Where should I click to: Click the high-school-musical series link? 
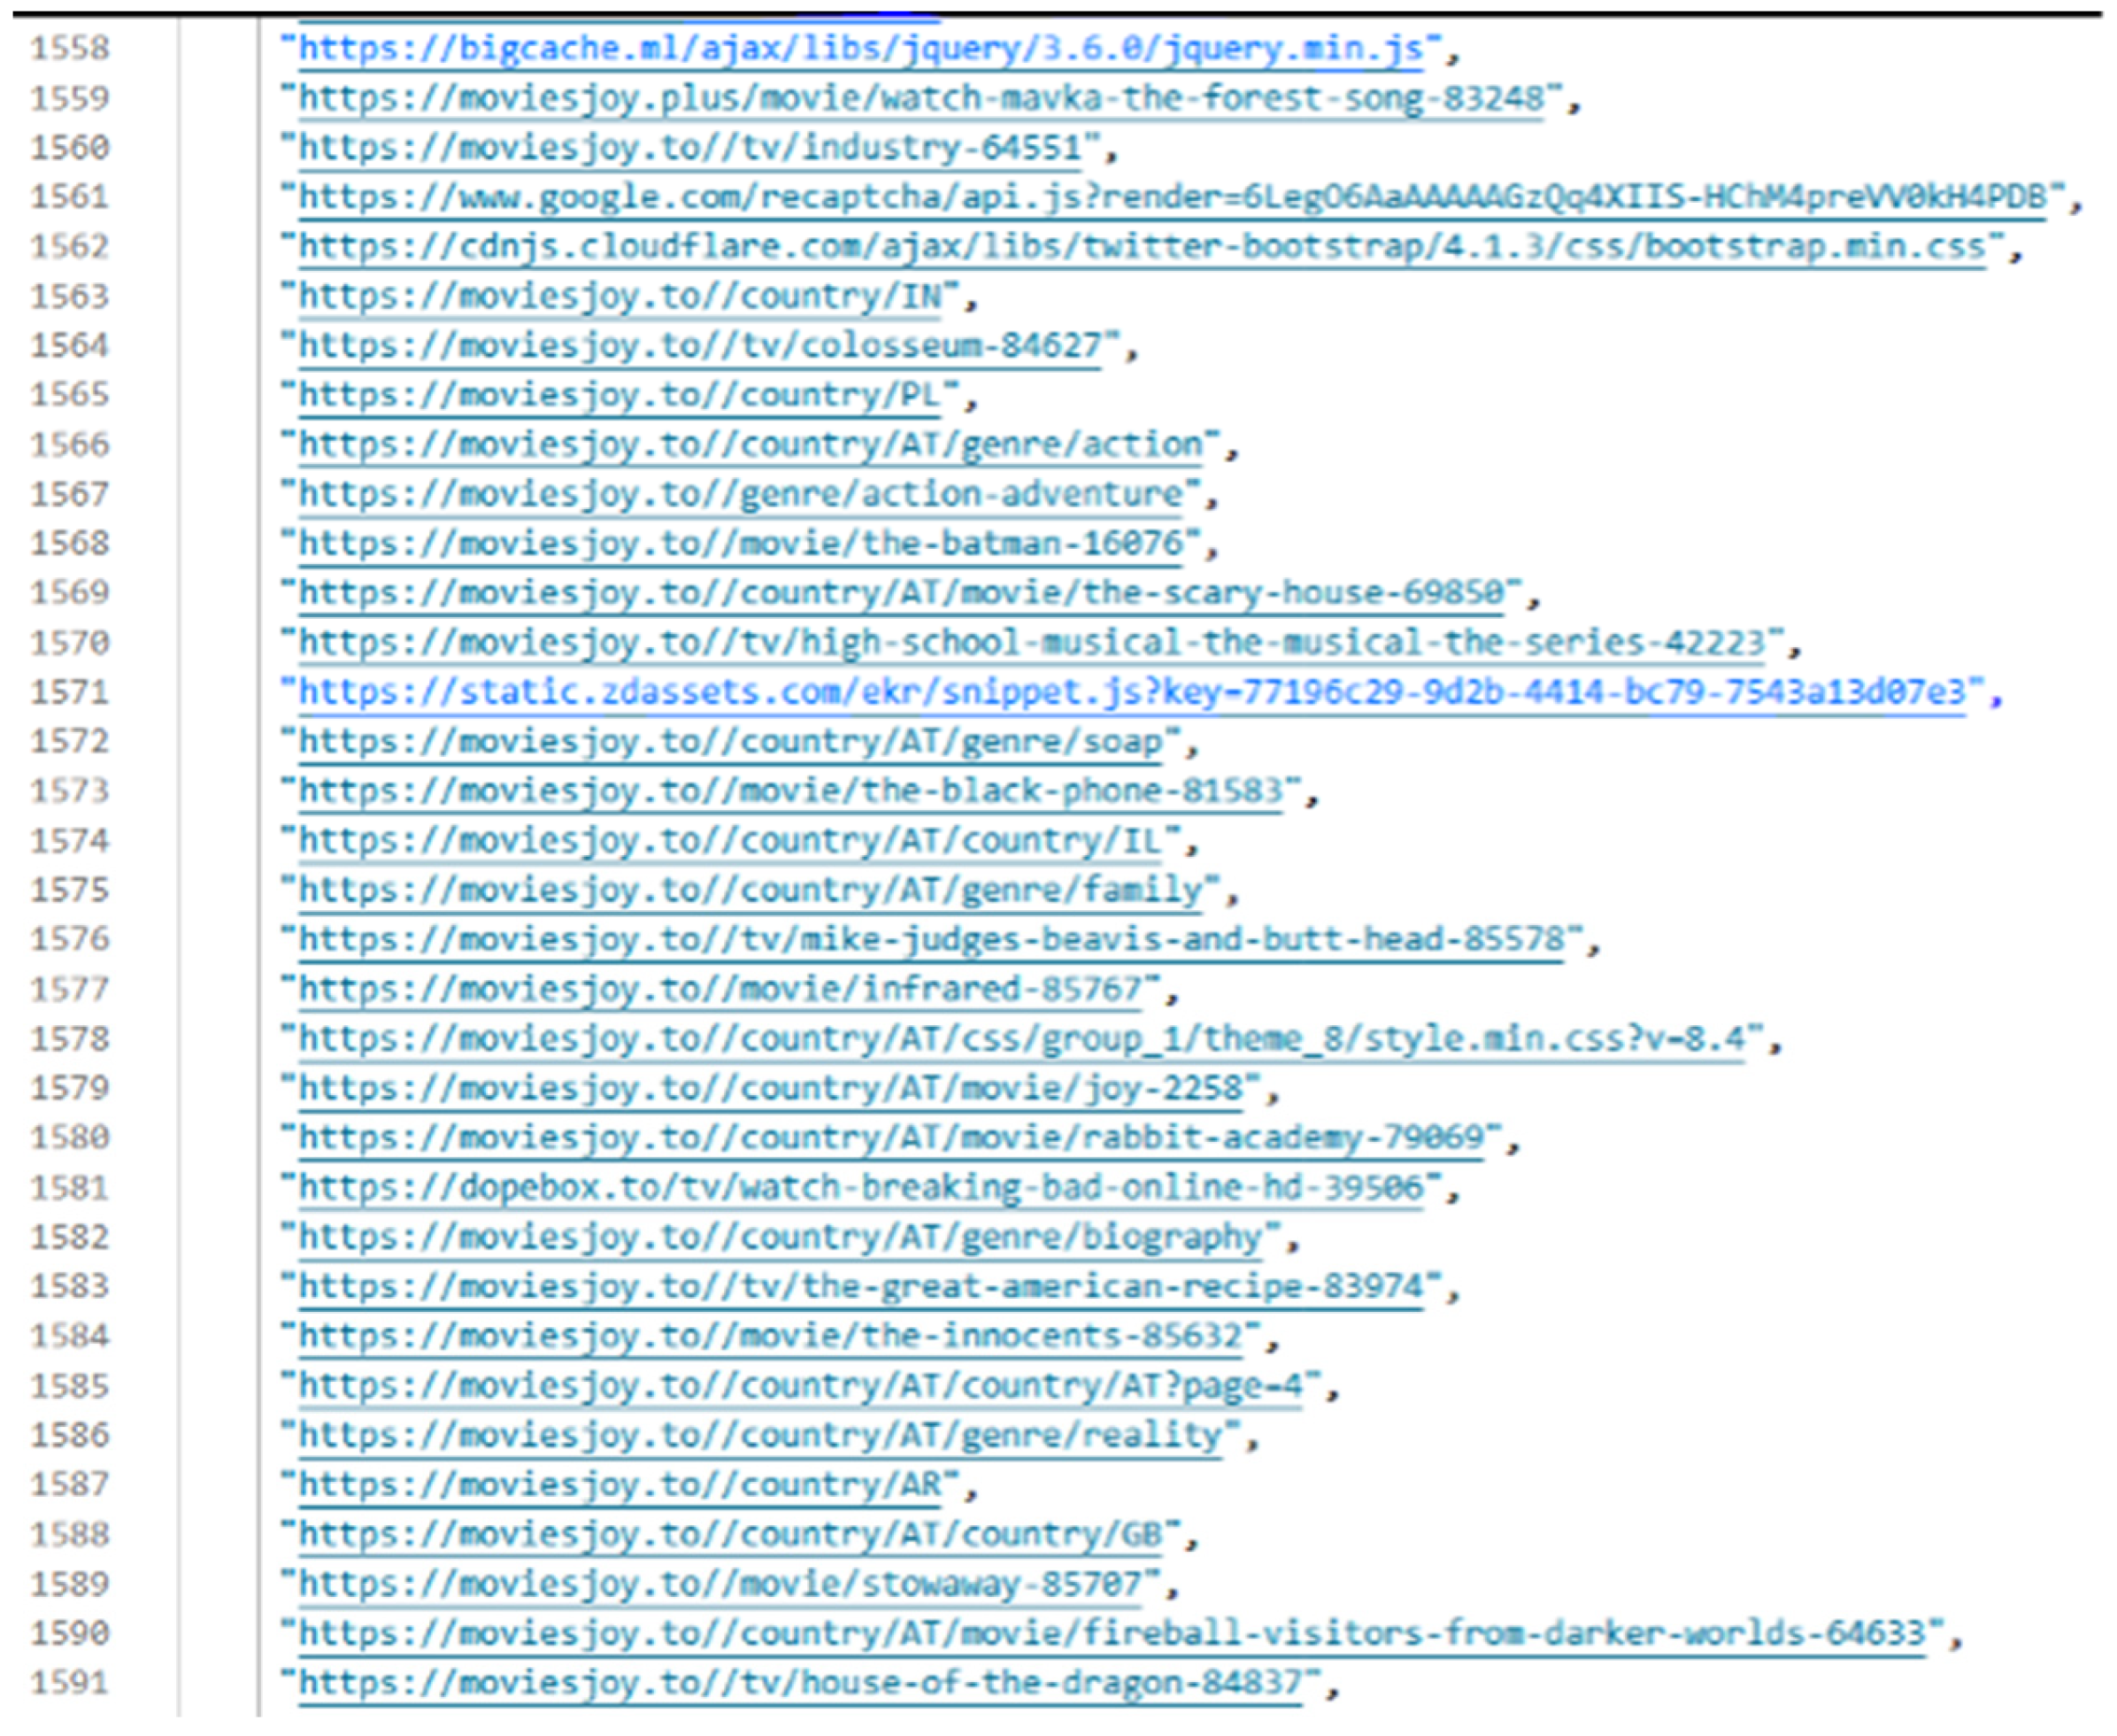(1032, 642)
